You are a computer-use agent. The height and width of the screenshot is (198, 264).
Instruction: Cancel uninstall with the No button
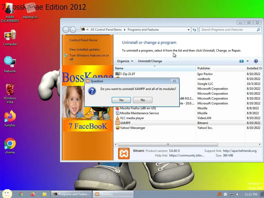(x=143, y=100)
